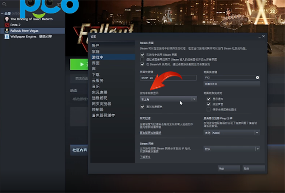Open the 实况直播 settings section
Image resolution: width=285 pixels, height=193 pixels.
coord(99,92)
